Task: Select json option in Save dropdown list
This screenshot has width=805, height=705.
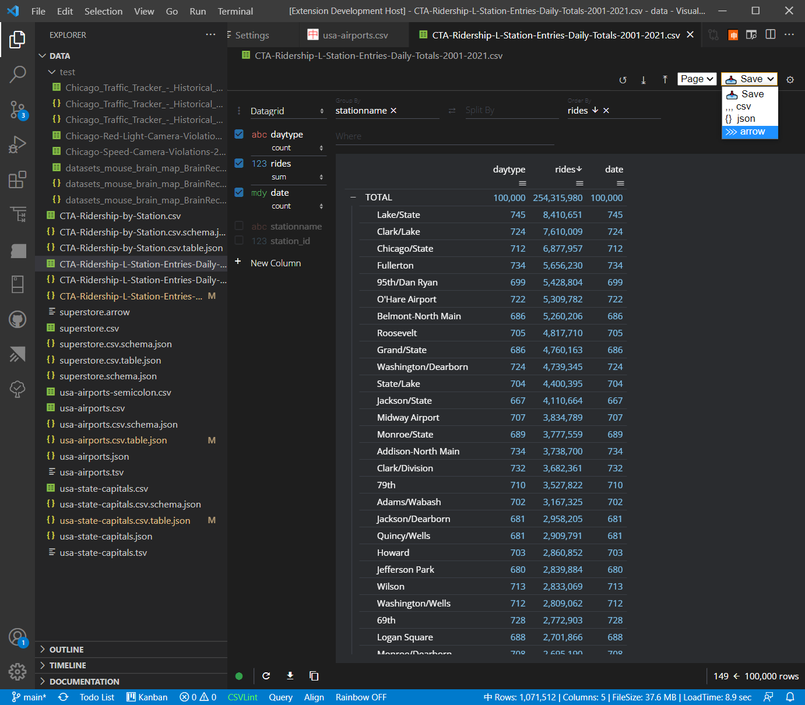Action: (750, 119)
